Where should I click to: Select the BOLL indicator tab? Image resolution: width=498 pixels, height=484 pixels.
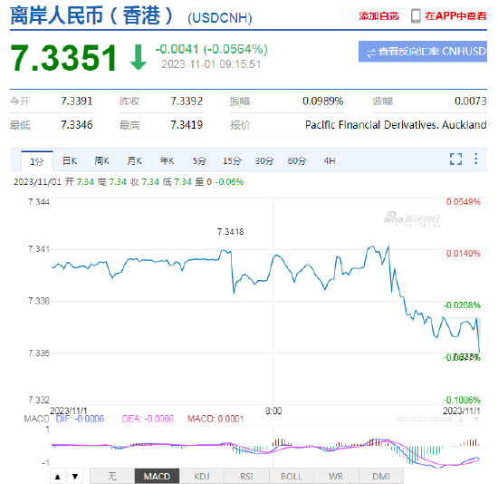tap(292, 476)
